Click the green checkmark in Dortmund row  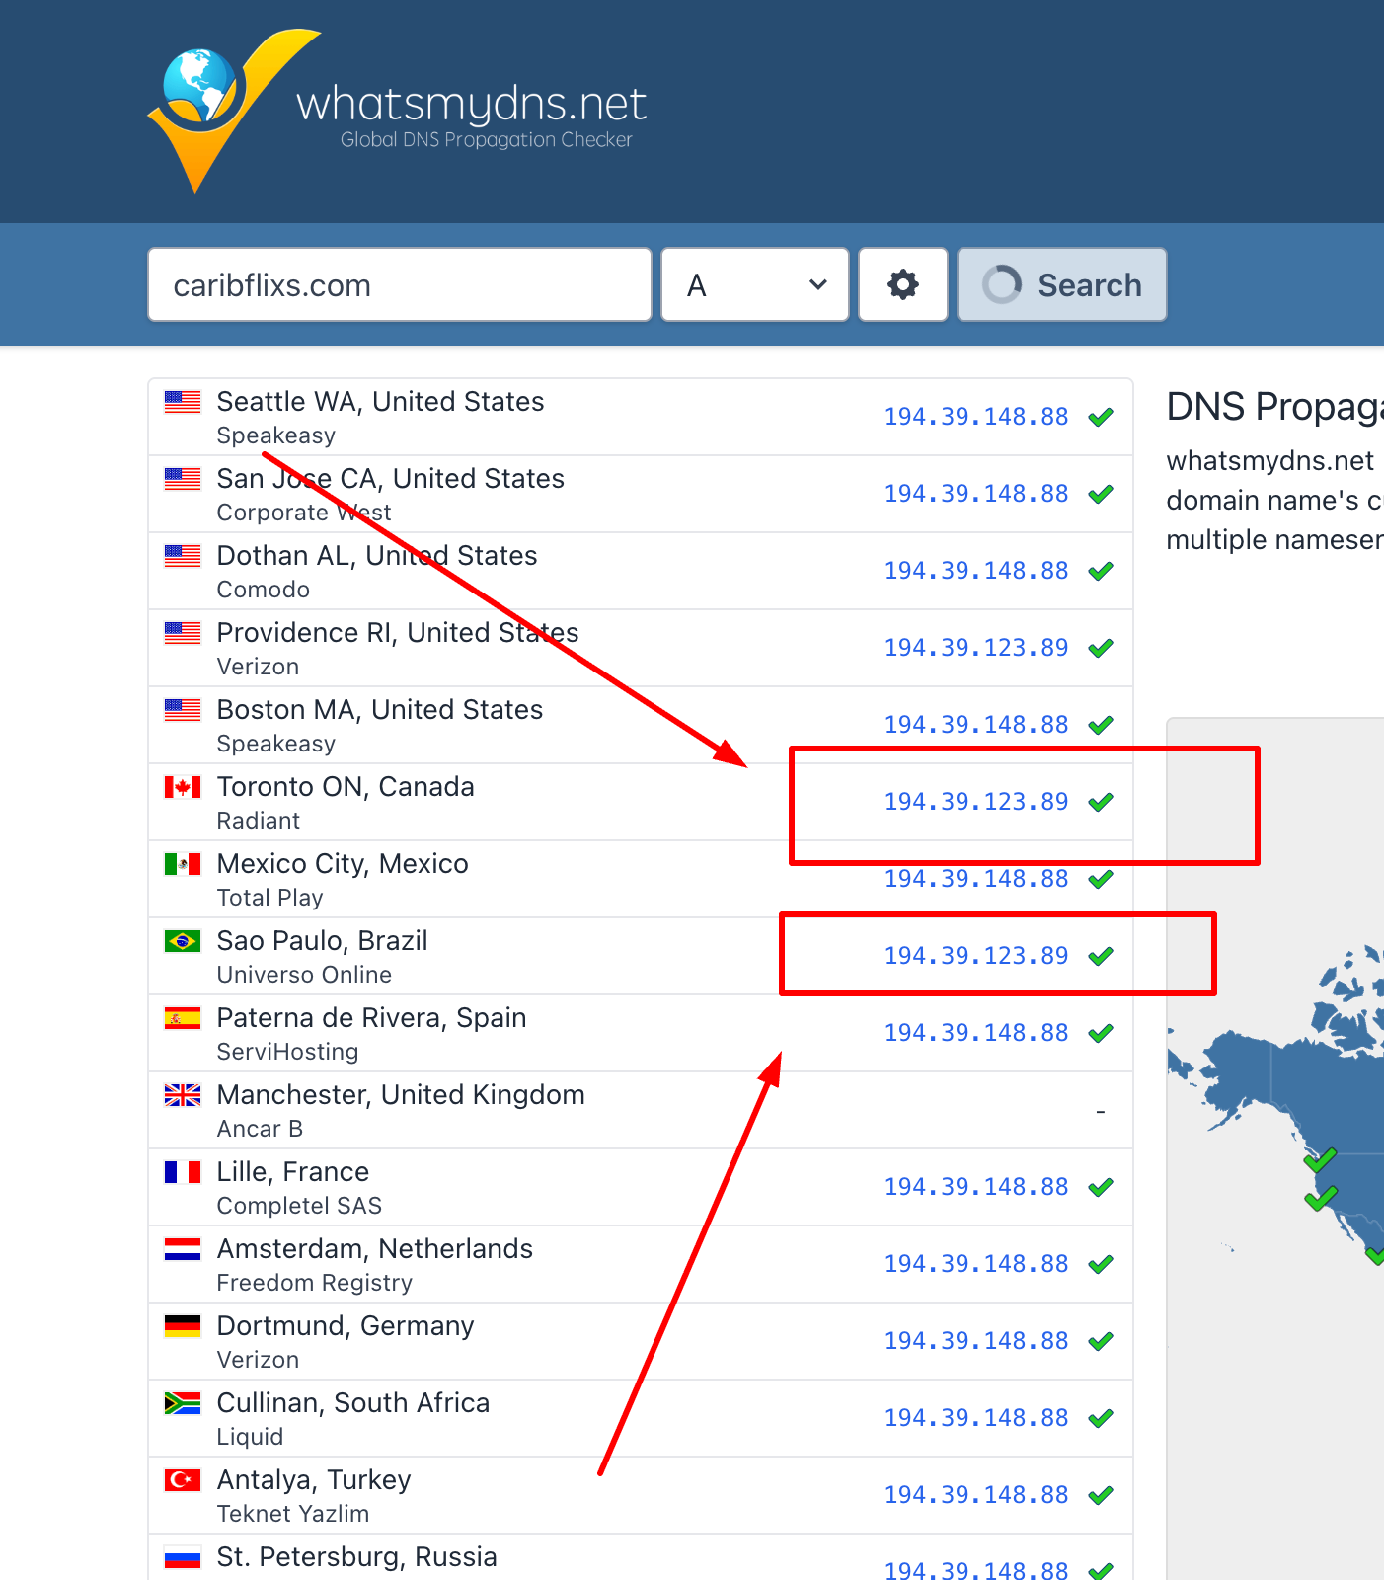(x=1101, y=1341)
